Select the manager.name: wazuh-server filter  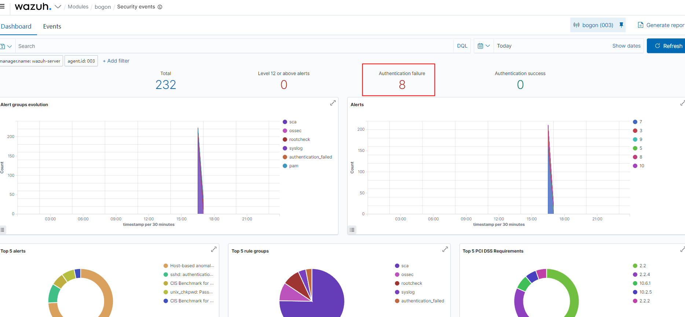click(31, 61)
